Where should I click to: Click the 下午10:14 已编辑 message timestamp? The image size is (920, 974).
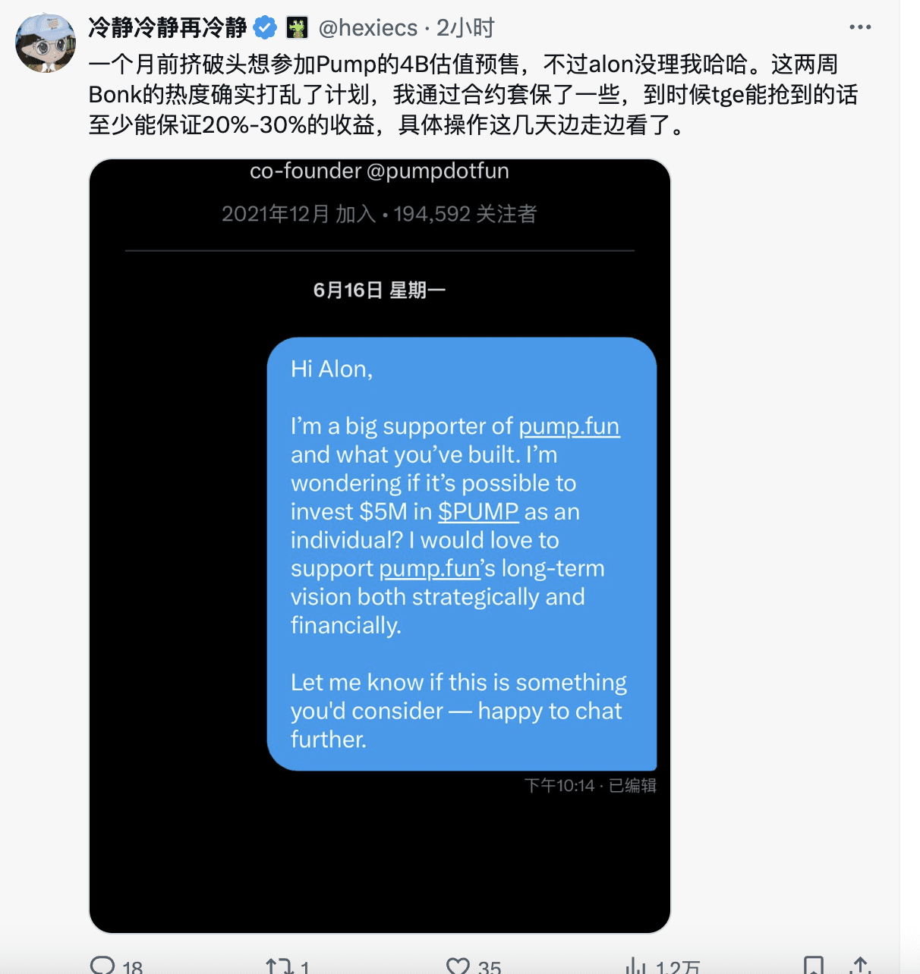click(590, 785)
